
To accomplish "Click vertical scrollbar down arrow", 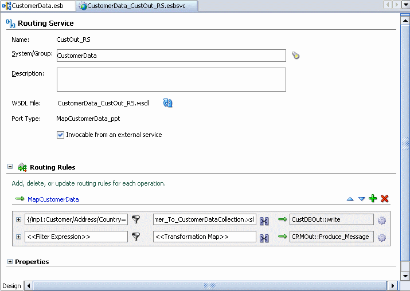I will point(405,276).
